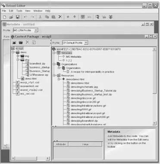Screen dimensions: 160x164
Task: Click the Move Down arrow icon
Action: point(75,17)
